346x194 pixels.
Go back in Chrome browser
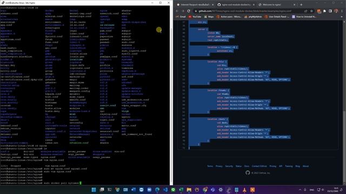tap(177, 11)
